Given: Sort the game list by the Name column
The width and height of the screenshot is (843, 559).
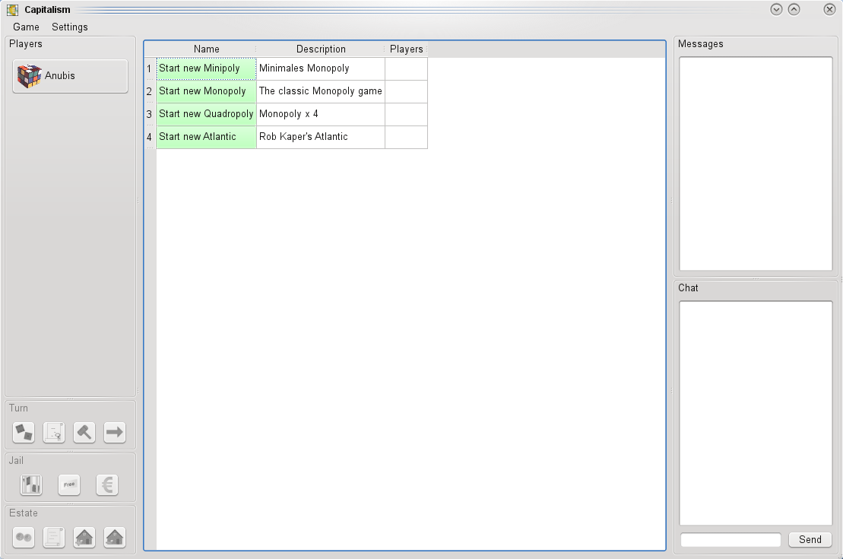Looking at the screenshot, I should [x=207, y=49].
